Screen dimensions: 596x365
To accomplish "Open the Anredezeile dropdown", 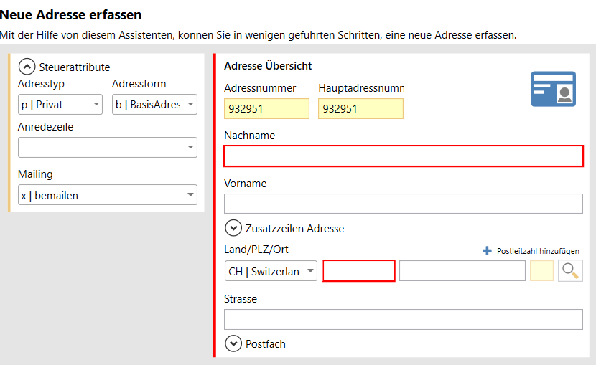I will pyautogui.click(x=107, y=147).
